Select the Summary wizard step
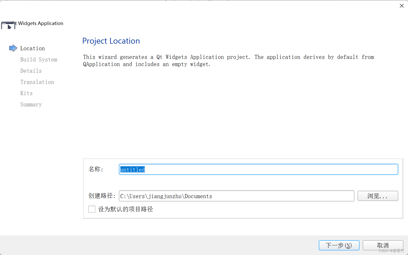 point(31,104)
